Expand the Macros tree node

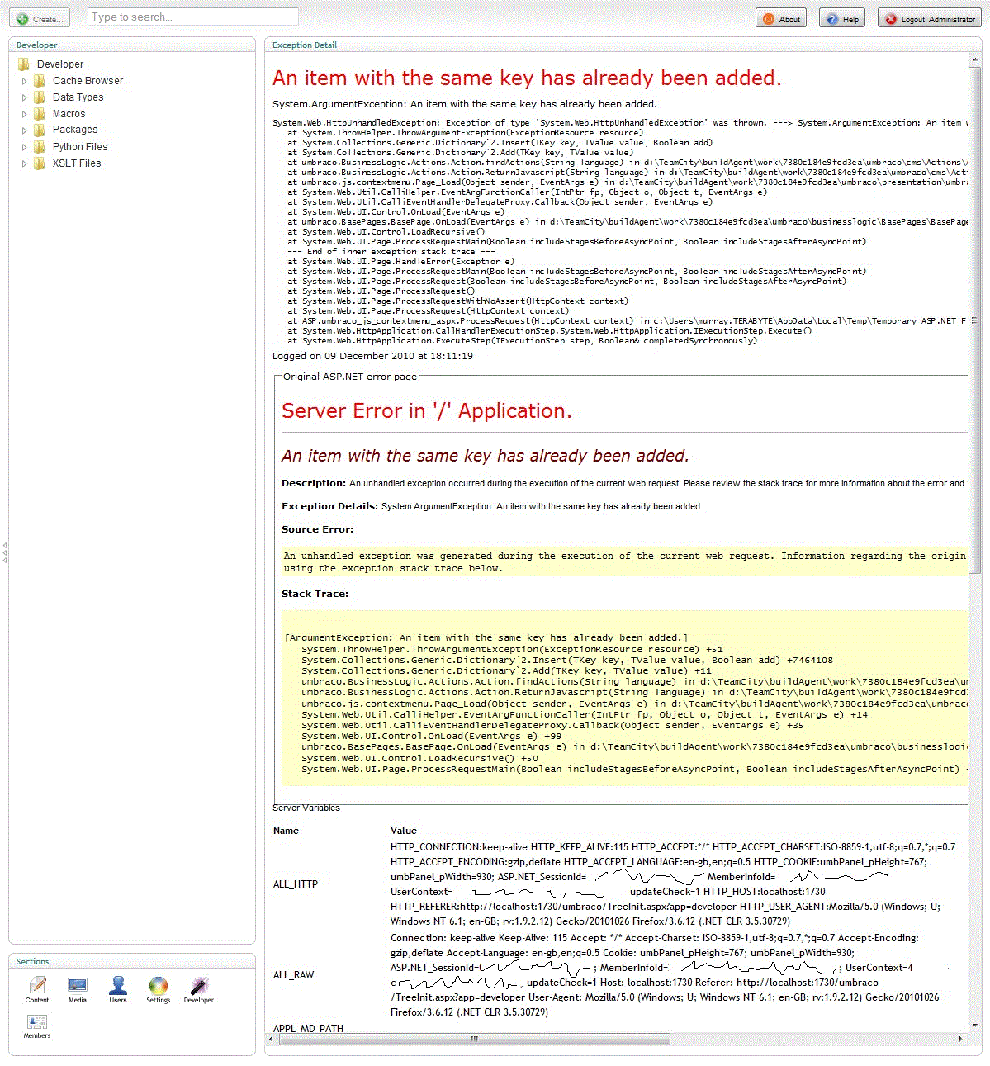click(24, 114)
